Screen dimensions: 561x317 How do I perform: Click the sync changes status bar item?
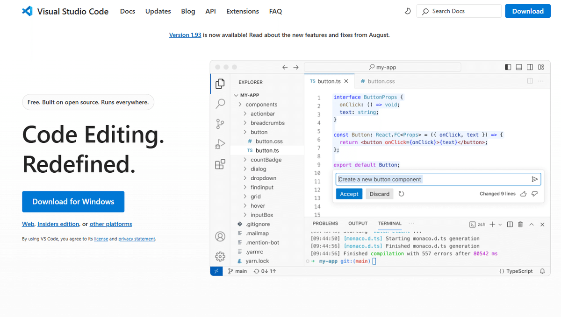tap(265, 271)
